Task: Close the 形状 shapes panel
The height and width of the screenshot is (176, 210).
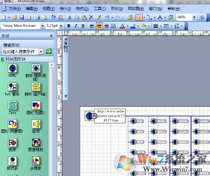Action: (51, 35)
